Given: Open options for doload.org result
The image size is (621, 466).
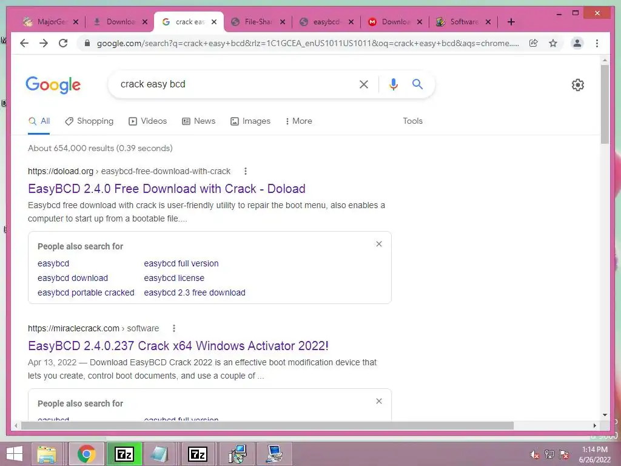Looking at the screenshot, I should (246, 171).
